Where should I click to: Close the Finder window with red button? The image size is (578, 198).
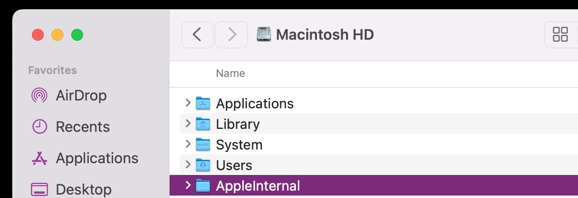(x=37, y=35)
